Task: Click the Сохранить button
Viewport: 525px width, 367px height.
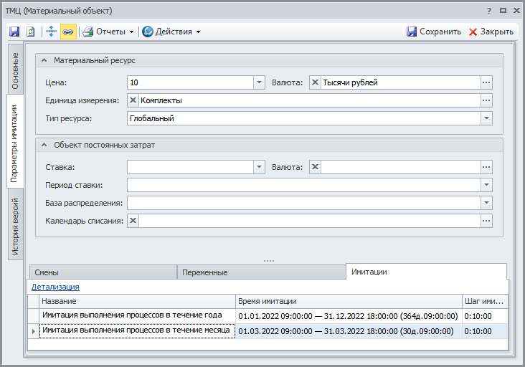Action: point(434,32)
